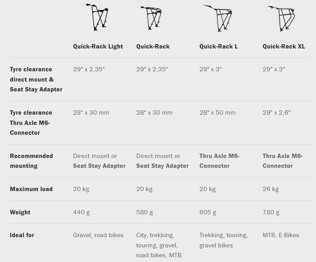Open the Quick-Rack heading
This screenshot has width=316, height=262.
coord(153,46)
